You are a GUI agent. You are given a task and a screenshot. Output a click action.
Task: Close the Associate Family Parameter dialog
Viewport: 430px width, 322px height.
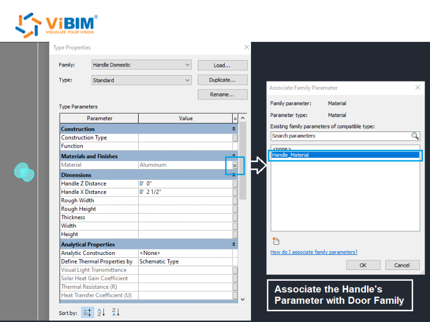(x=418, y=87)
